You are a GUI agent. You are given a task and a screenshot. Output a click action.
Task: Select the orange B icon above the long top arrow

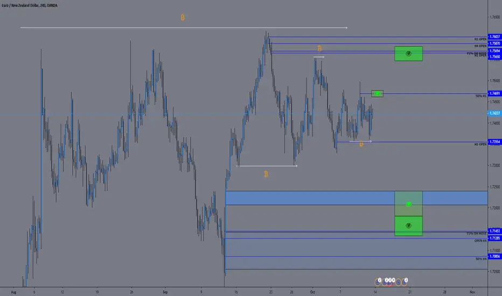(183, 18)
